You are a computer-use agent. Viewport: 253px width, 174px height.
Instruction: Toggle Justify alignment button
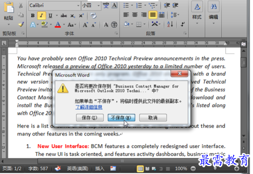click(153, 15)
